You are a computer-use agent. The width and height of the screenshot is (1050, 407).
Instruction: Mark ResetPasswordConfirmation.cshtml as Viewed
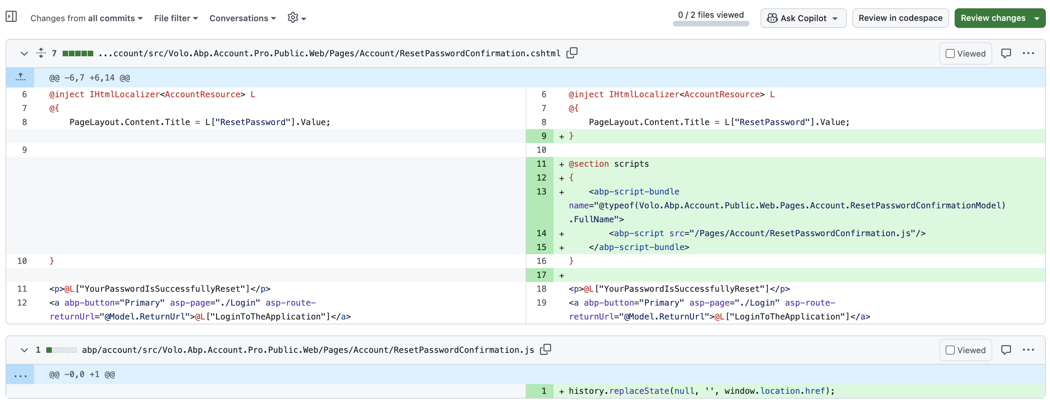click(965, 54)
